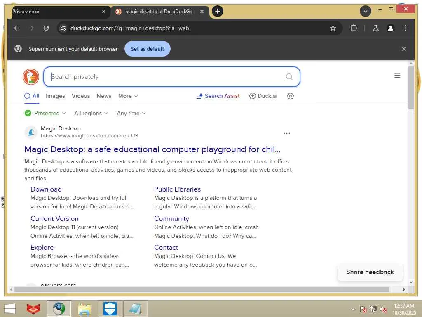Screen dimensions: 422x317
Task: Open the magicdesktop.com URL link
Action: [x=89, y=135]
